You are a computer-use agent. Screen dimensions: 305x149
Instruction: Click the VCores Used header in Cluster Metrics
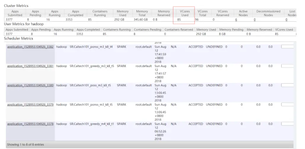click(x=185, y=13)
